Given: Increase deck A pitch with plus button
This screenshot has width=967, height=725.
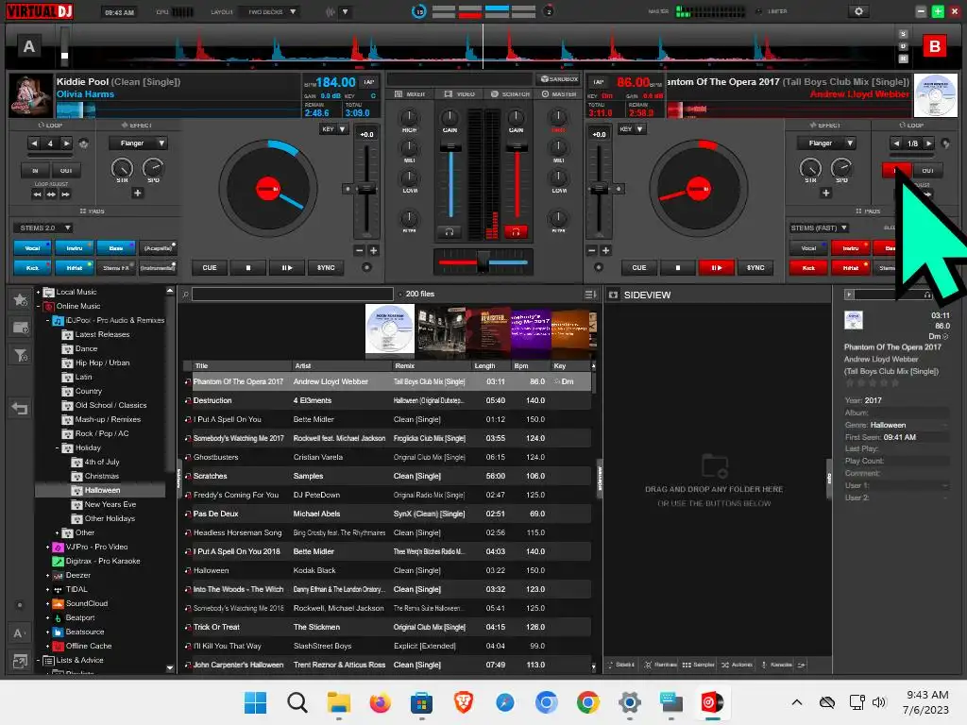Looking at the screenshot, I should [373, 250].
